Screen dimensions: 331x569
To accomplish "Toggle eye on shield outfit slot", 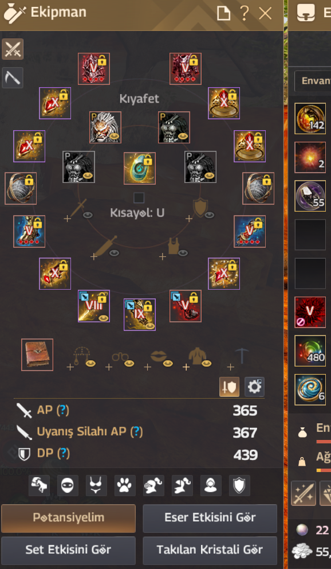I will pyautogui.click(x=210, y=215).
